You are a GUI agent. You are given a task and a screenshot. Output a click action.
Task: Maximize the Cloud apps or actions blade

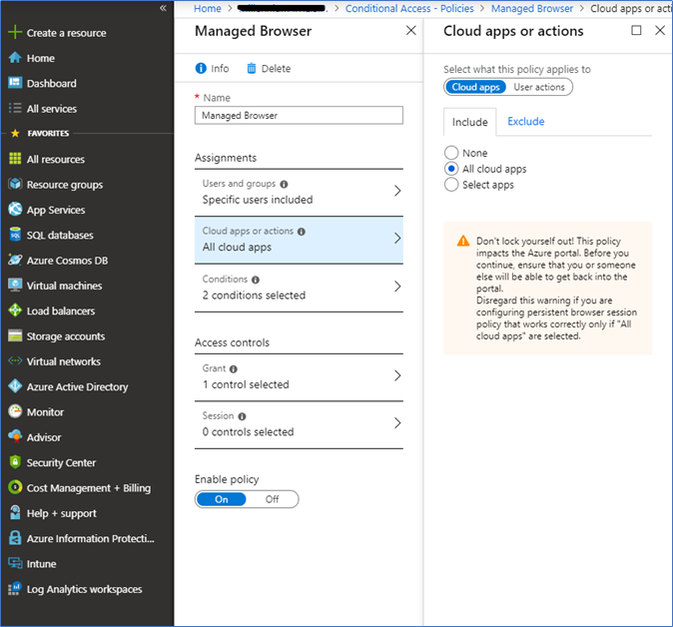click(x=636, y=30)
